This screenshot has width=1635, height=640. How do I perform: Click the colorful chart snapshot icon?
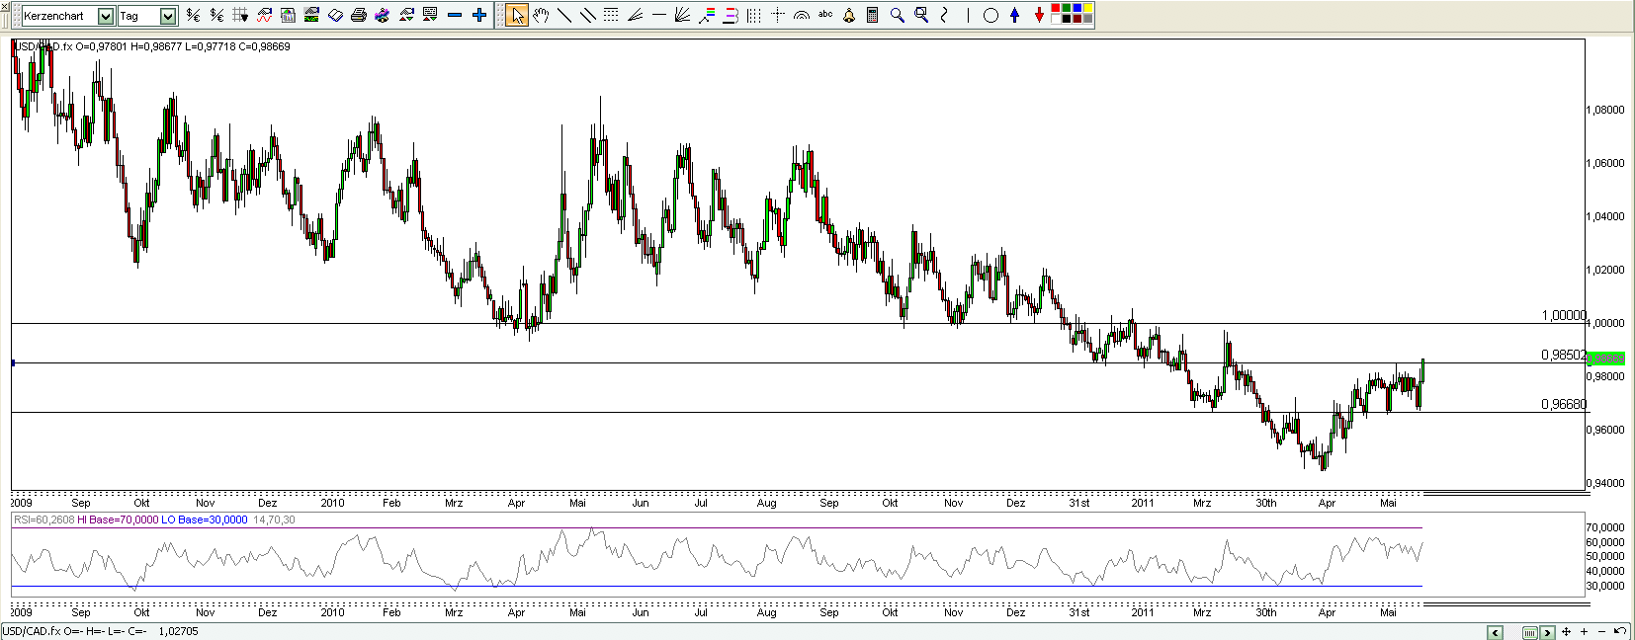coord(383,15)
